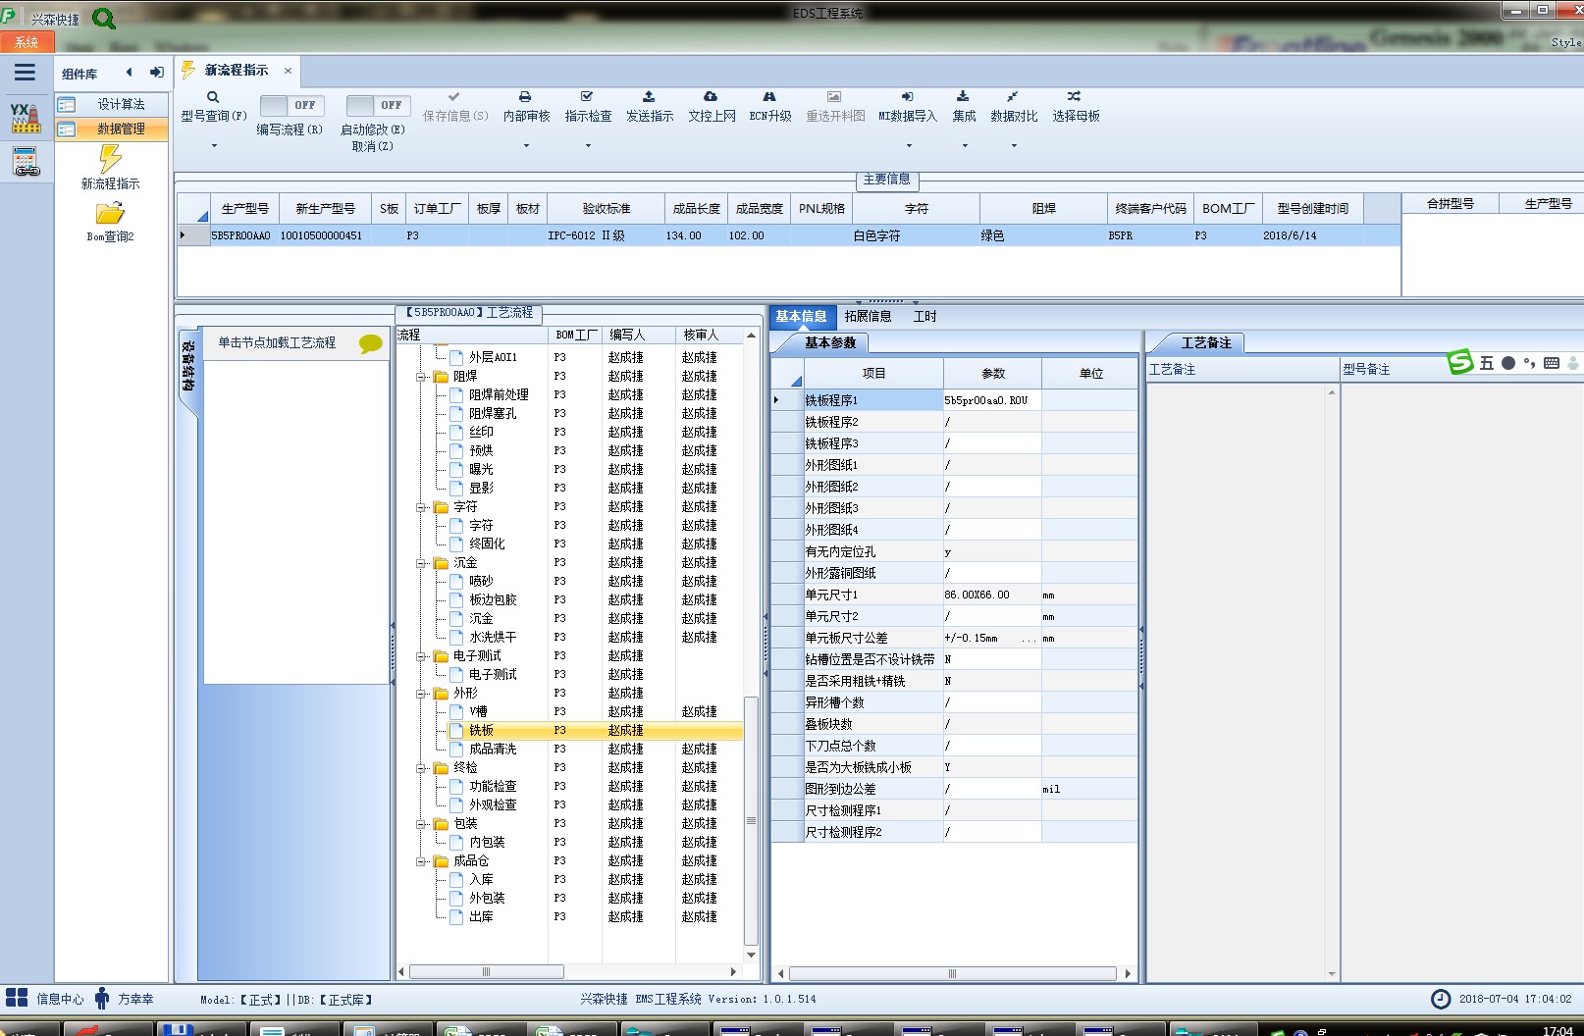Select the 铣板 process node
Viewport: 1584px width, 1036px height.
pyautogui.click(x=481, y=731)
